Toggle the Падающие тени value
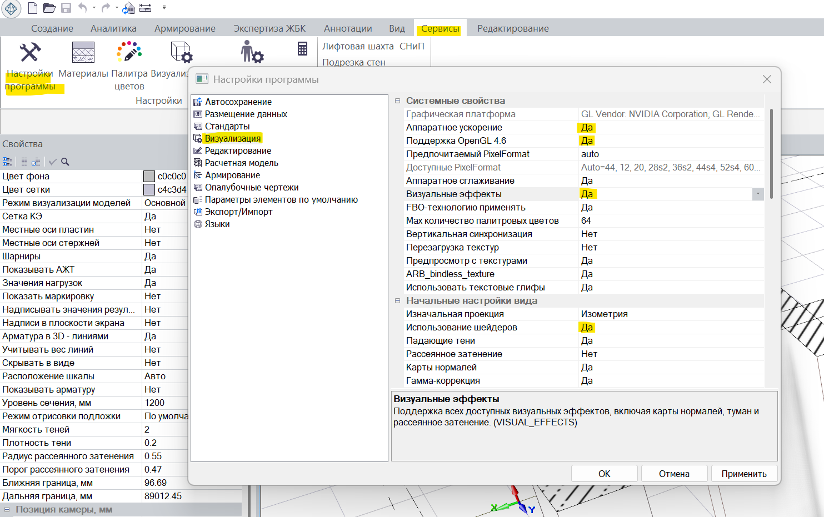Image resolution: width=824 pixels, height=517 pixels. click(x=587, y=340)
